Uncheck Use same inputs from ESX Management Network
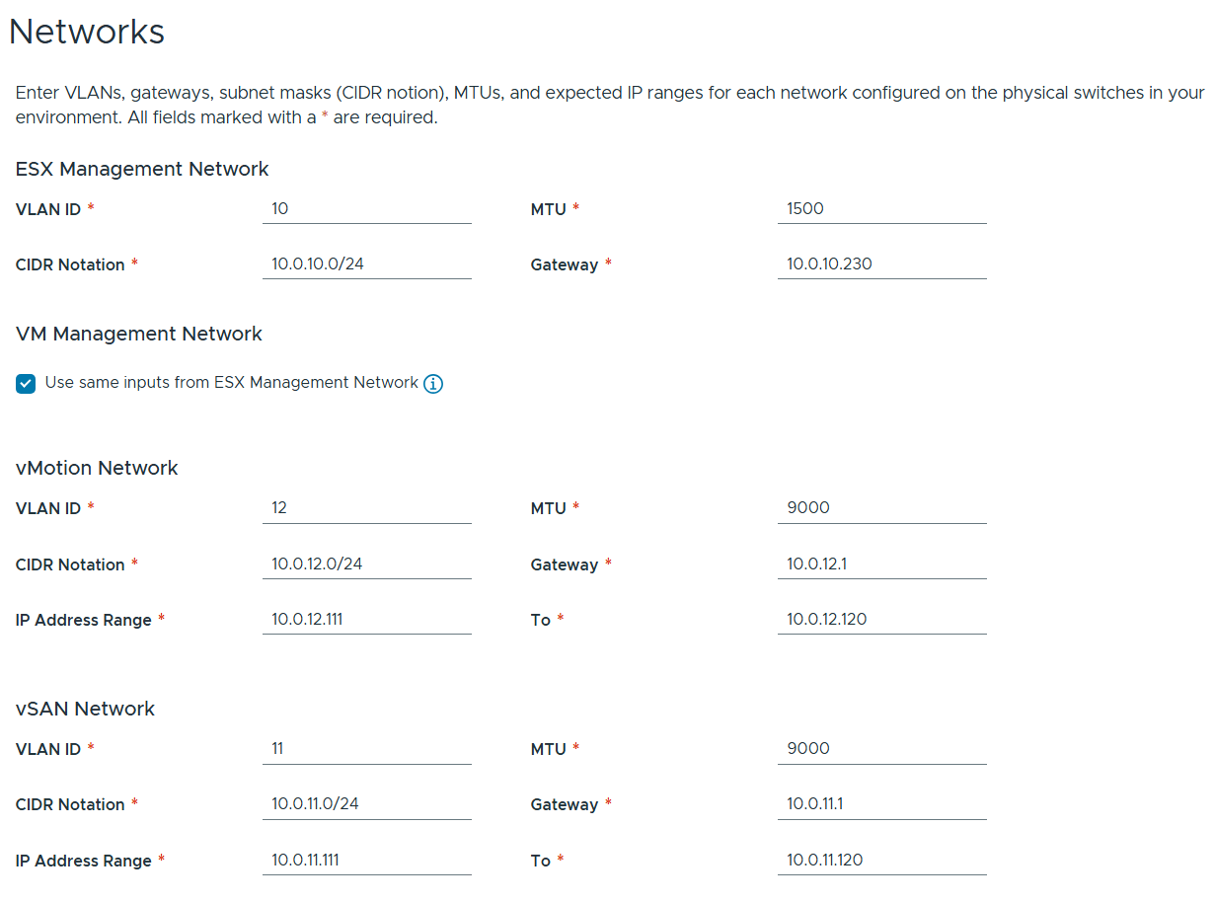Screen dimensions: 1214x902 26,384
